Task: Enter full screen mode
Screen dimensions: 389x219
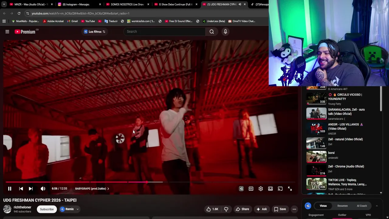Action: pos(290,189)
